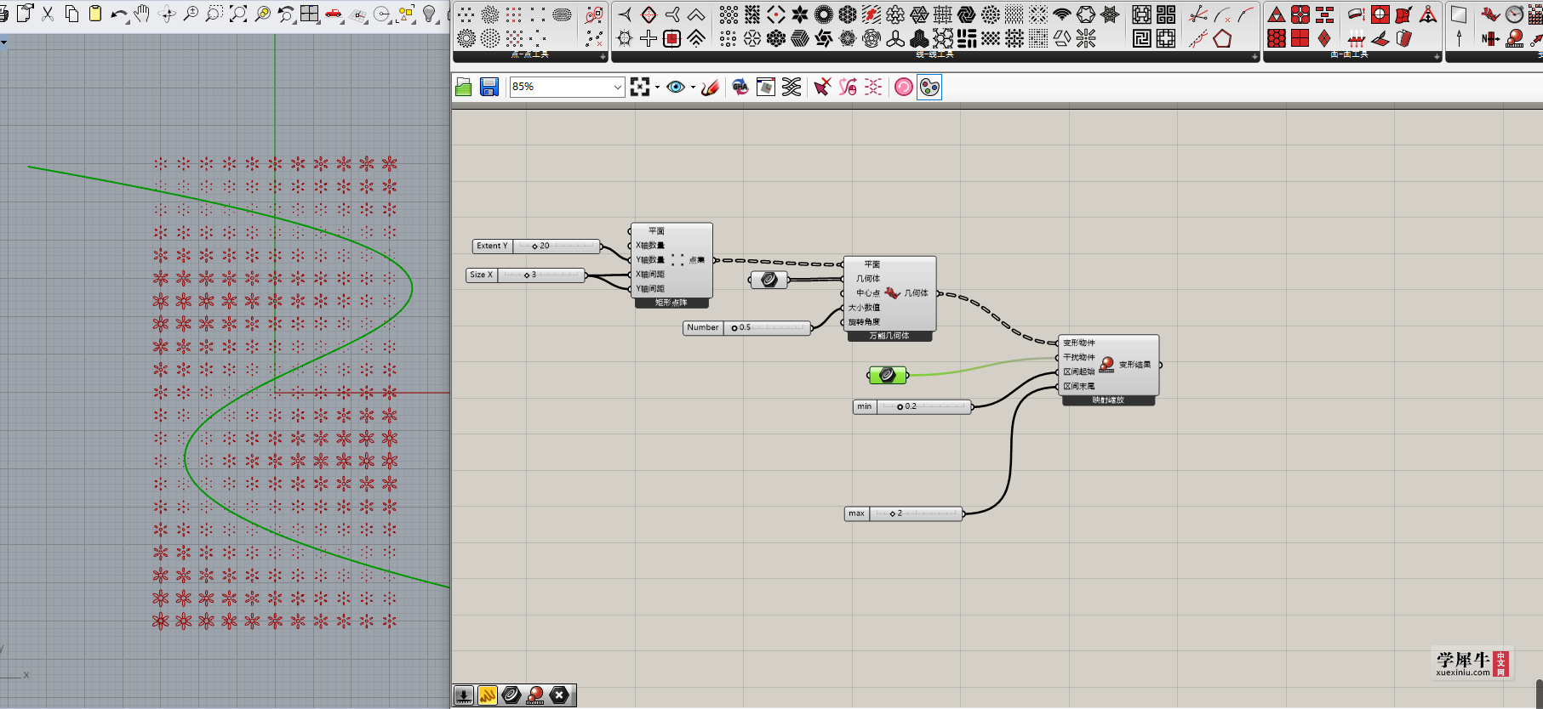The image size is (1543, 709).
Task: Click the GHA assembly loader icon
Action: [740, 87]
